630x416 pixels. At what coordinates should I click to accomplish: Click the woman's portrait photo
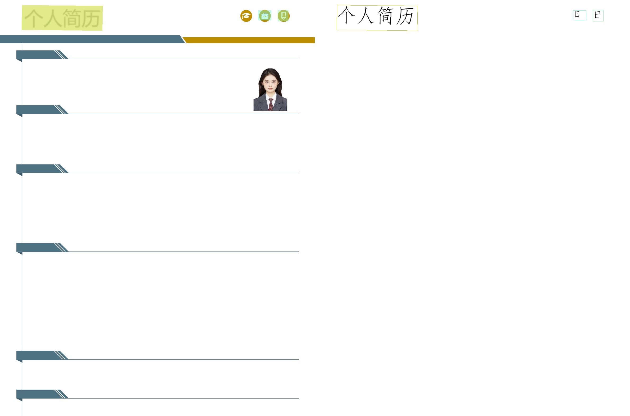(270, 89)
